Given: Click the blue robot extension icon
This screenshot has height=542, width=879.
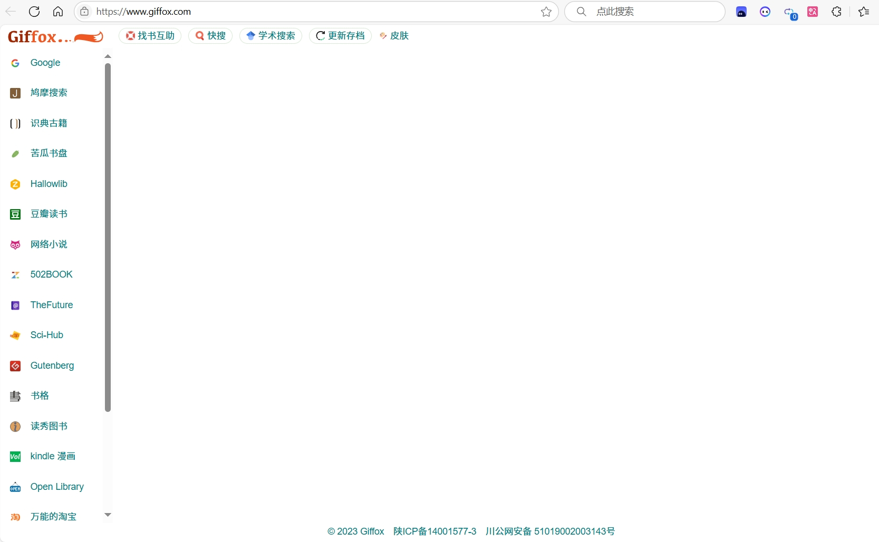Looking at the screenshot, I should [x=741, y=12].
